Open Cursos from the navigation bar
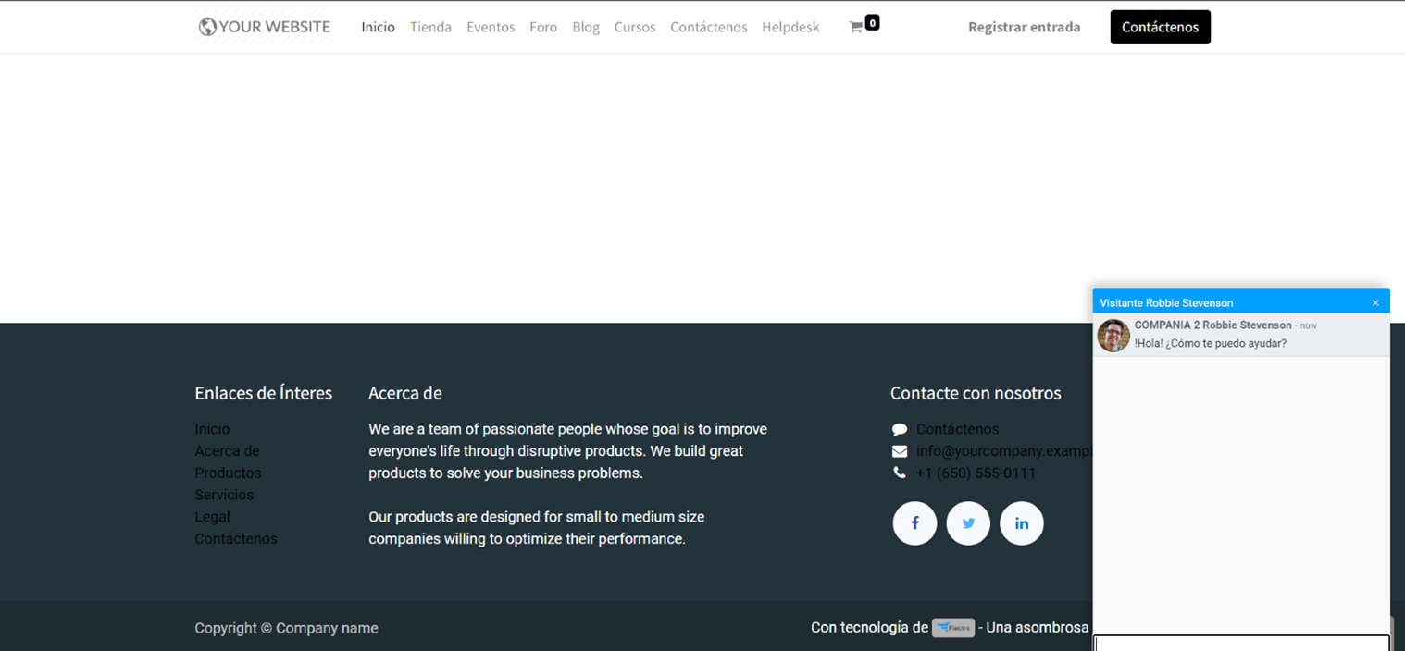The height and width of the screenshot is (651, 1405). 635,27
